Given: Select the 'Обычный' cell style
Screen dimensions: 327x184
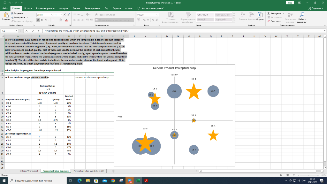Looking at the screenshot, I should click(205, 15).
